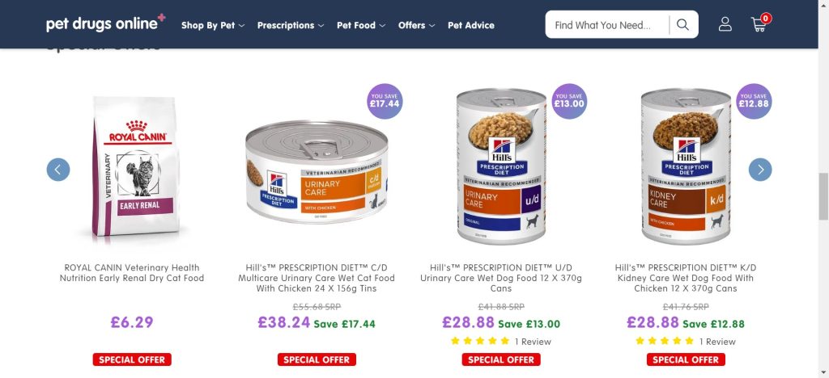Viewport: 829px width, 378px height.
Task: Open the Pet Advice page
Action: (x=471, y=25)
